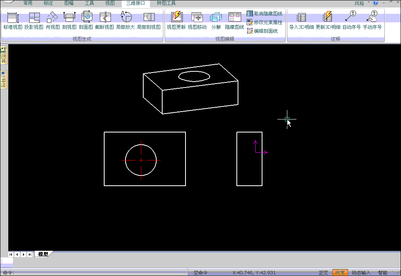
Task: Open the 视图 ribbon tab
Action: coord(110,3)
